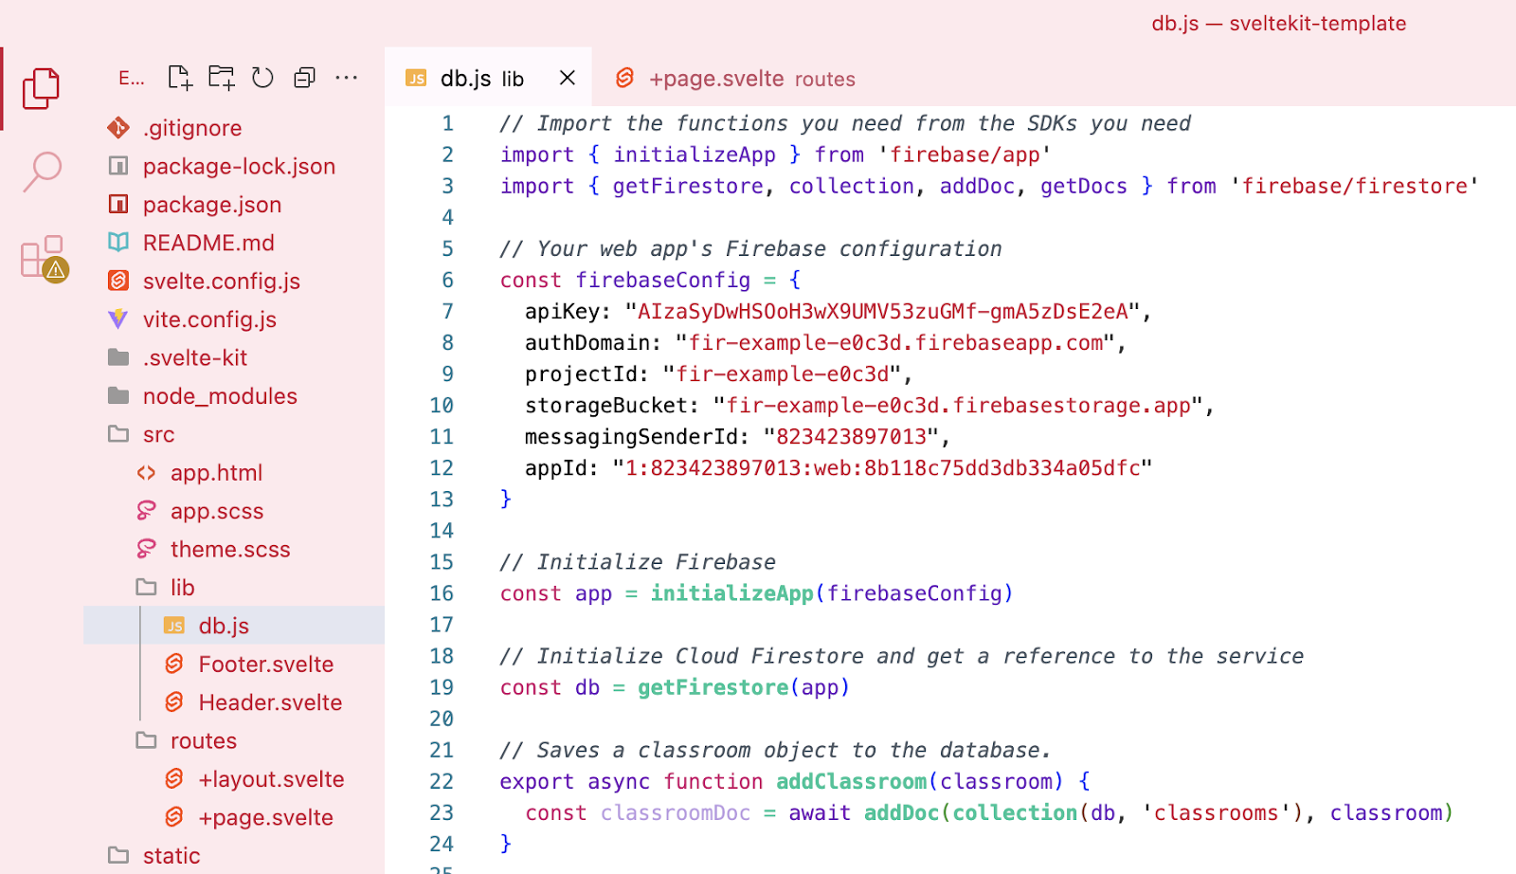Click the npm icon beside package.json
This screenshot has height=874, width=1516.
click(118, 204)
